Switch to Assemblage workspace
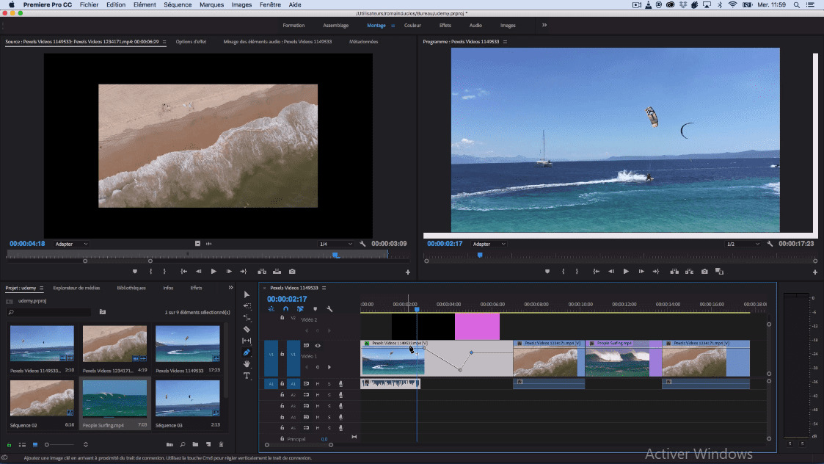The height and width of the screenshot is (464, 824). point(336,25)
